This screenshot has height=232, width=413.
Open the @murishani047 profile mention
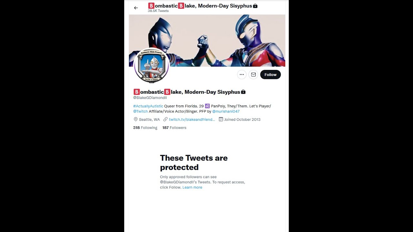(226, 111)
